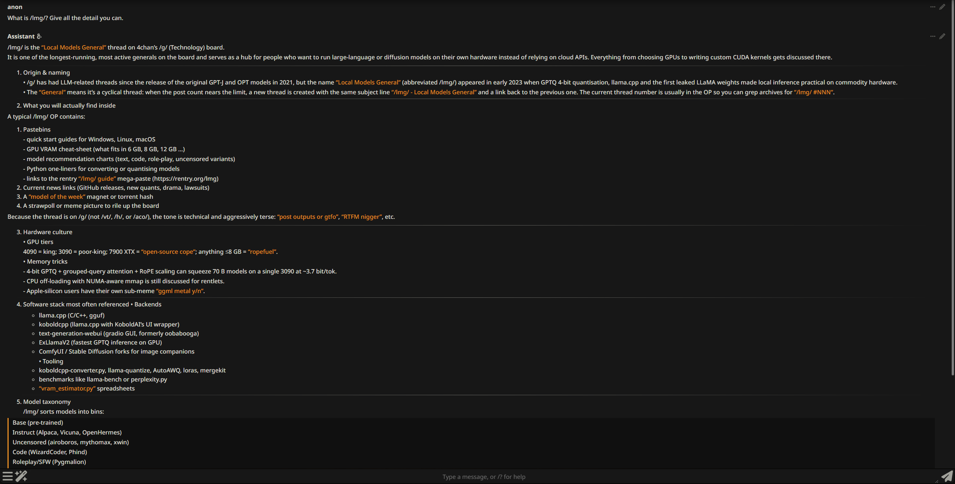Click 'A strawpoll or meme picture' item
Image resolution: width=955 pixels, height=484 pixels.
tap(88, 206)
